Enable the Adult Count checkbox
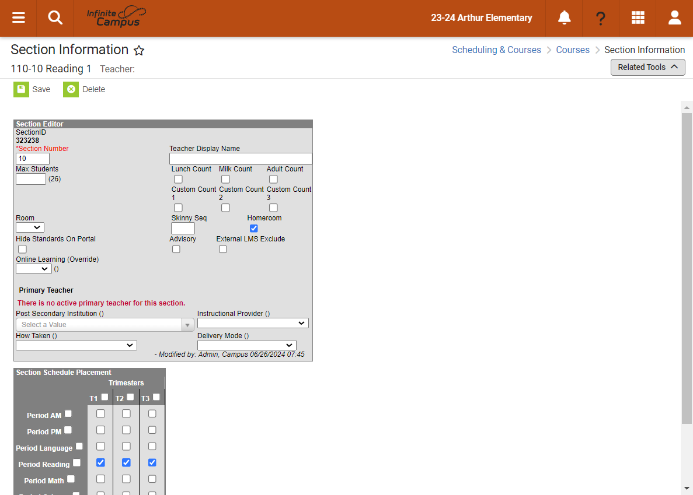This screenshot has height=495, width=693. (273, 179)
